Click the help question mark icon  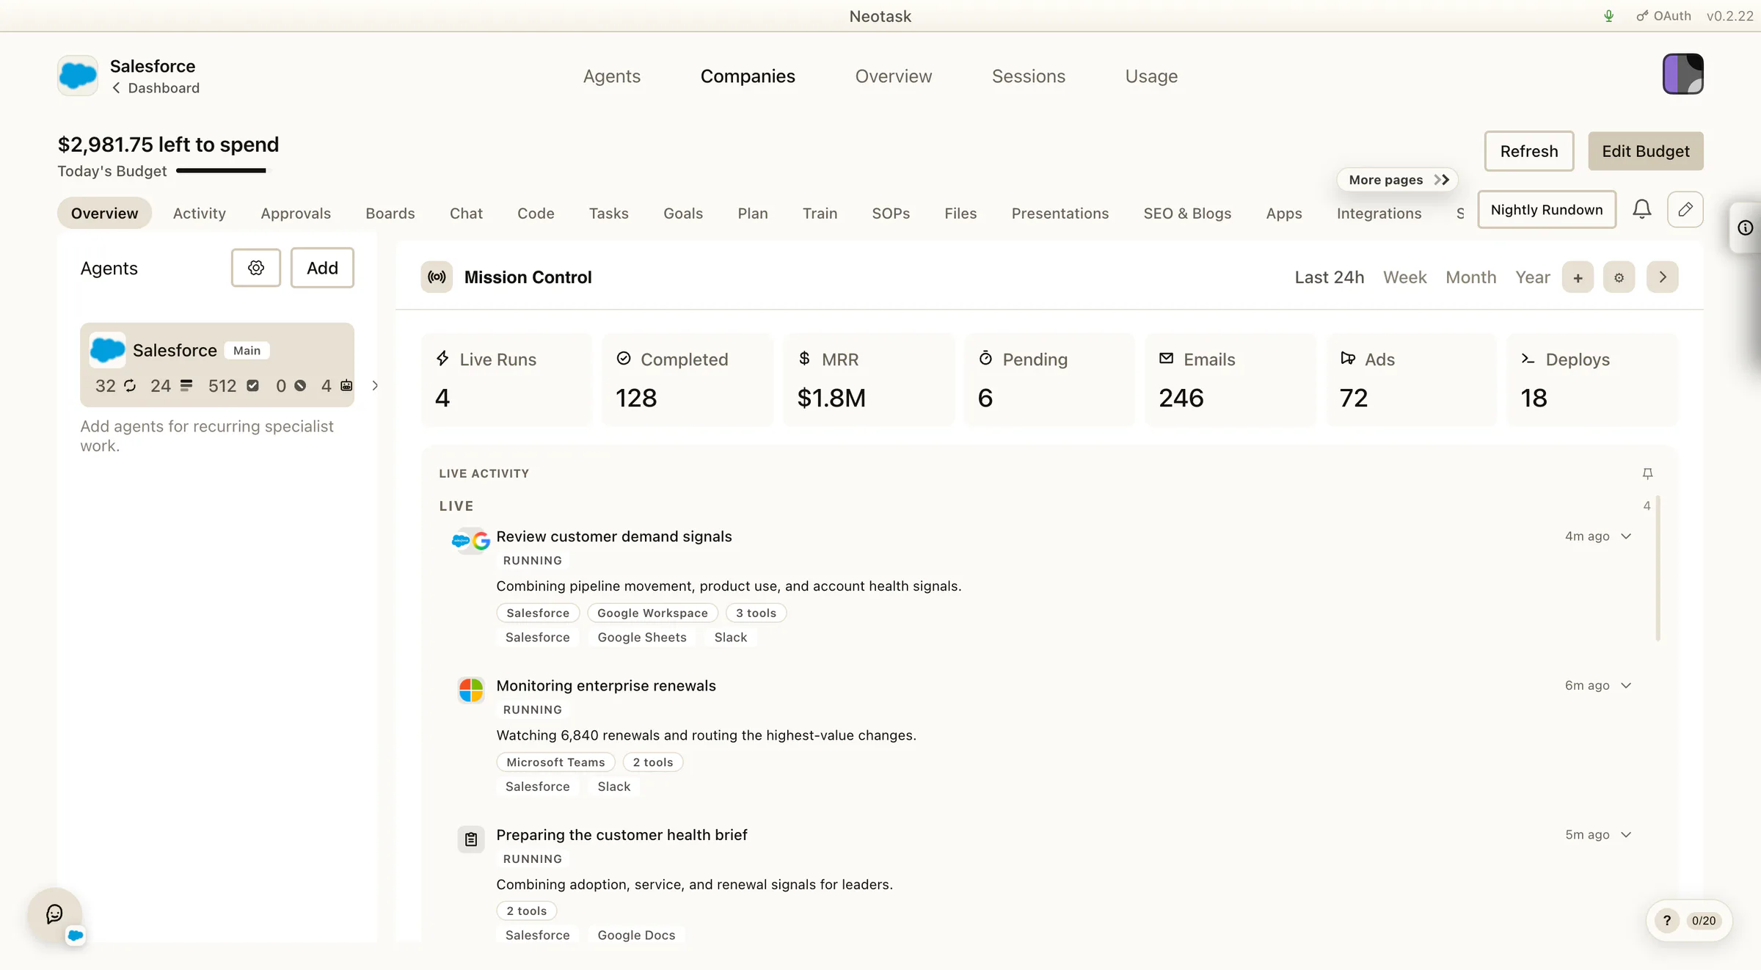pyautogui.click(x=1667, y=921)
